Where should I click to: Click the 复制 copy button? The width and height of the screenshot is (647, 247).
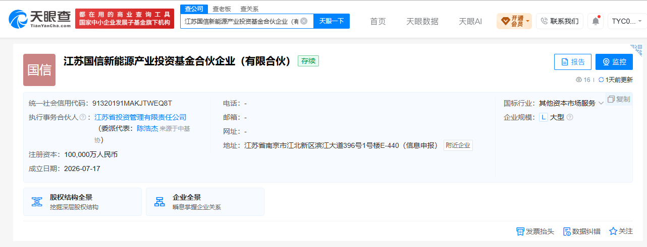[619, 99]
